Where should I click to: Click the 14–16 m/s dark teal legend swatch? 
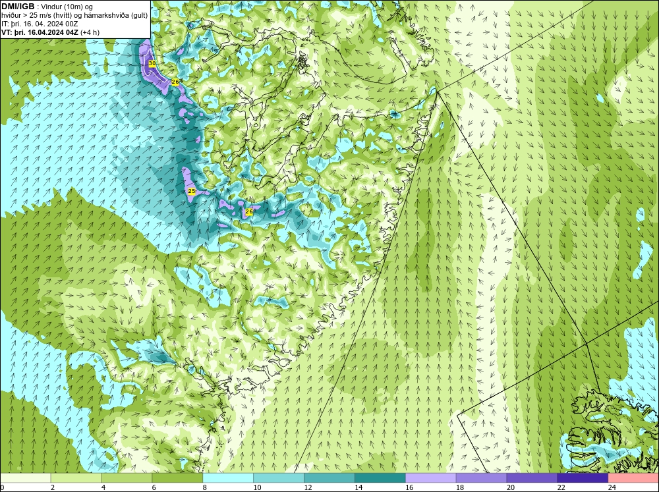(380, 478)
